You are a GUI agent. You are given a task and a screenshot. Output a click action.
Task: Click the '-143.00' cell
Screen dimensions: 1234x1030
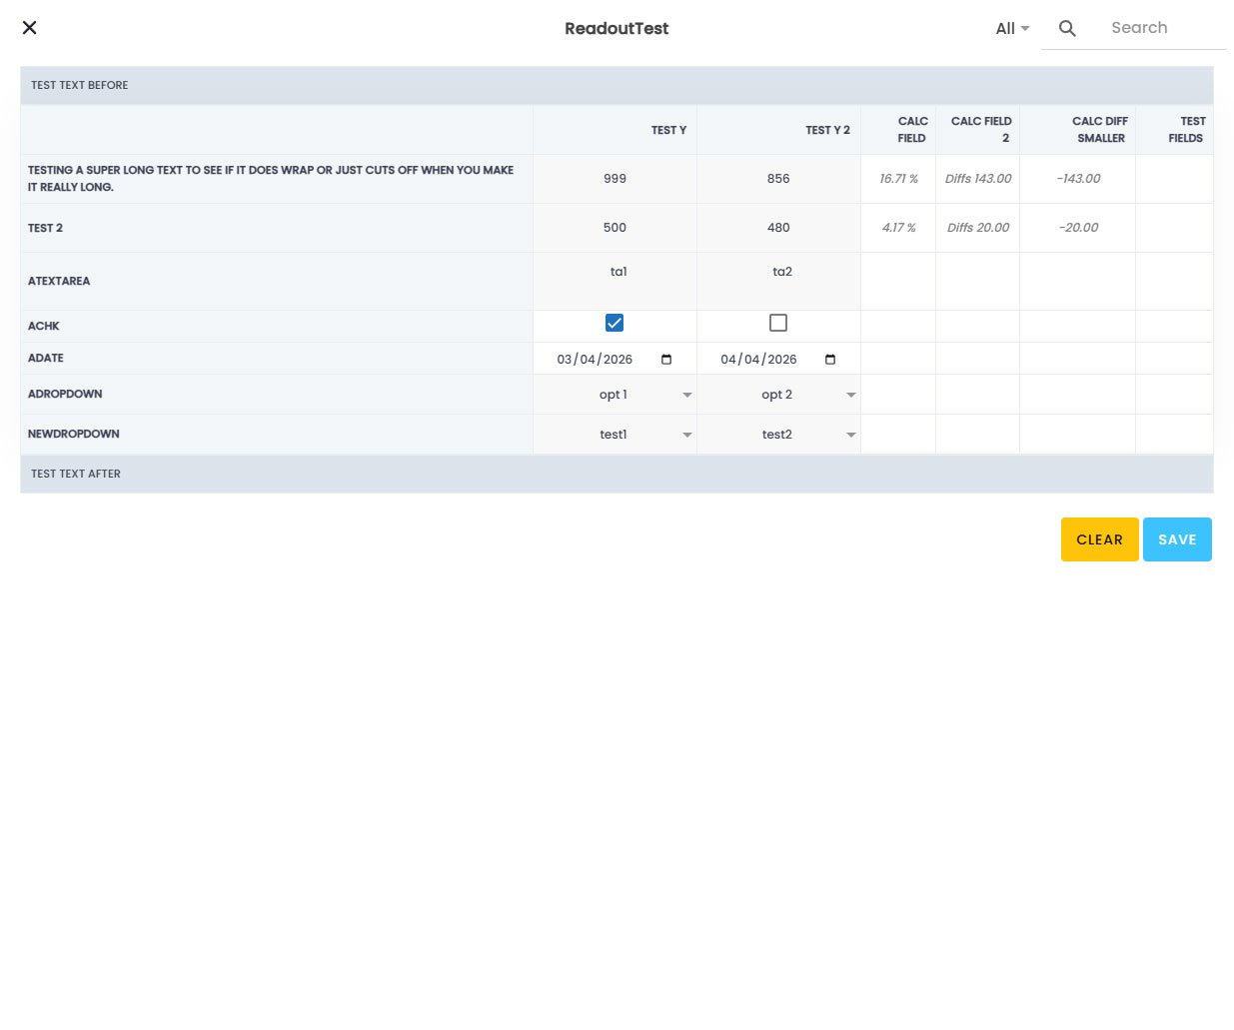1078,179
